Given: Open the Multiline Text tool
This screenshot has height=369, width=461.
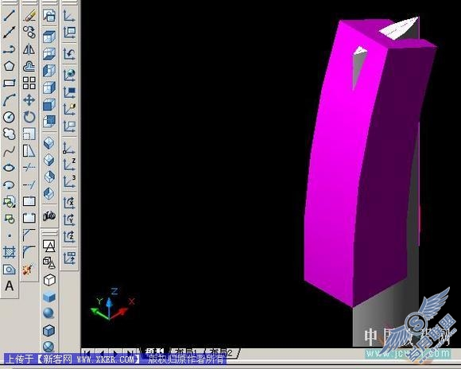Looking at the screenshot, I should click(10, 286).
